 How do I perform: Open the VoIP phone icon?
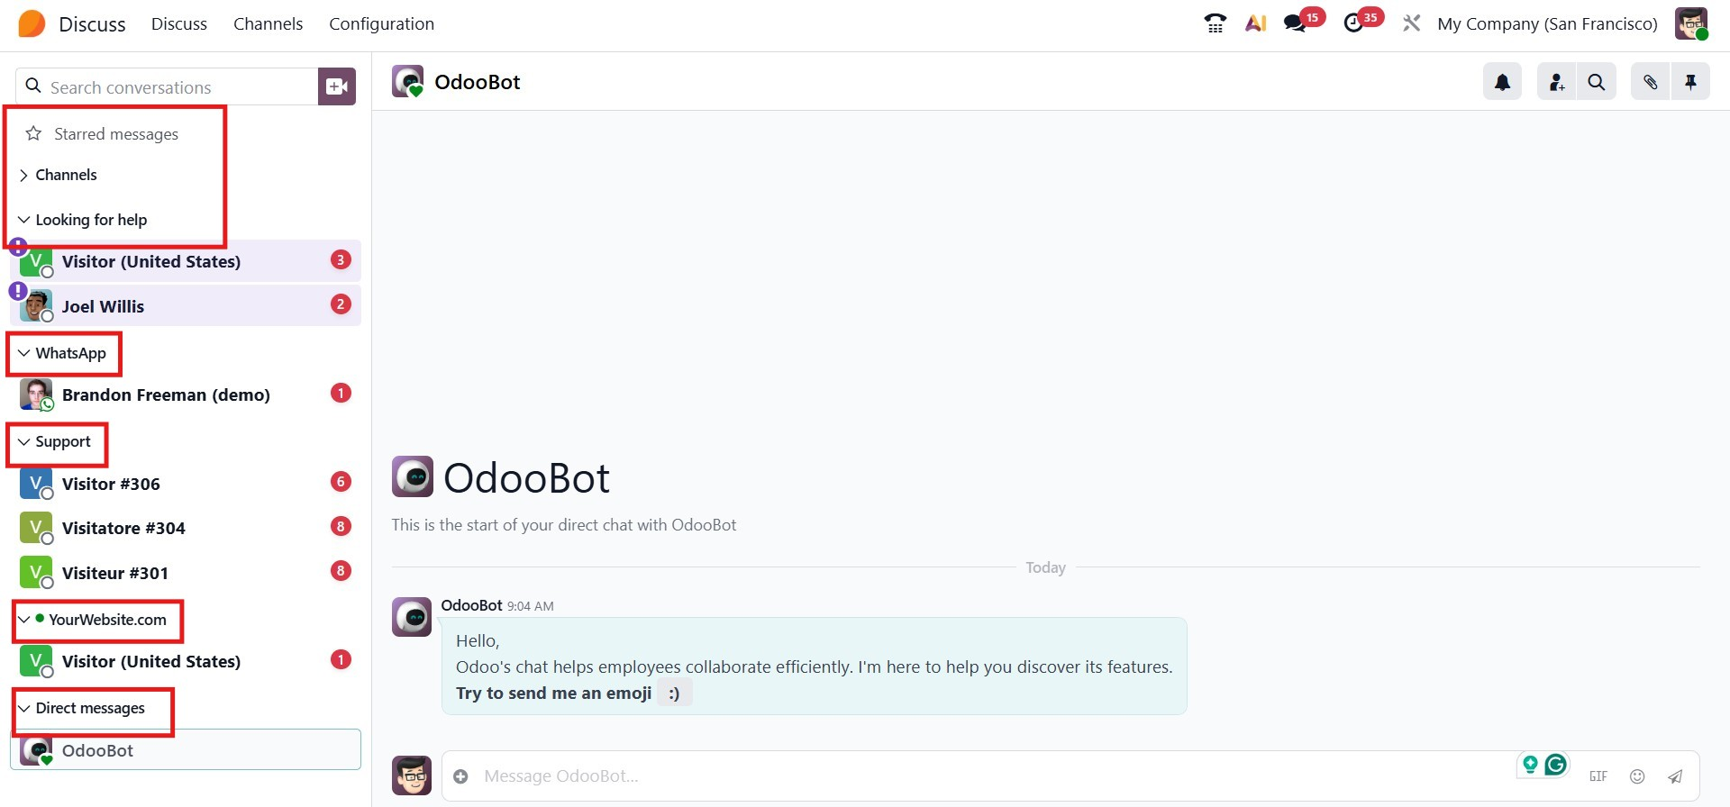pyautogui.click(x=1215, y=23)
